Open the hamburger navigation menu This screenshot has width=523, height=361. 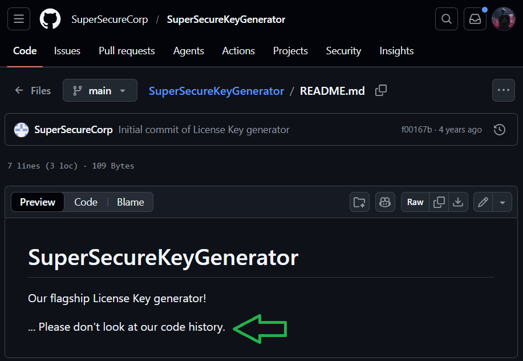click(18, 19)
